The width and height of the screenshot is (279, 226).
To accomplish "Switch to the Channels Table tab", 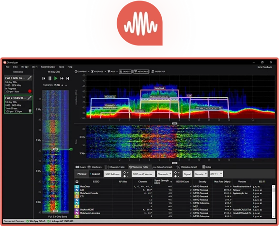I will (x=114, y=167).
